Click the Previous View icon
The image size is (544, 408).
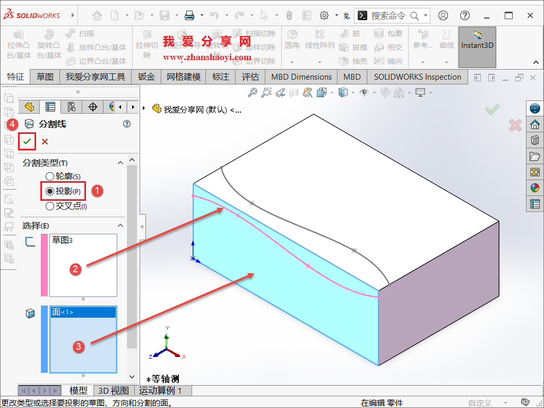click(x=280, y=93)
